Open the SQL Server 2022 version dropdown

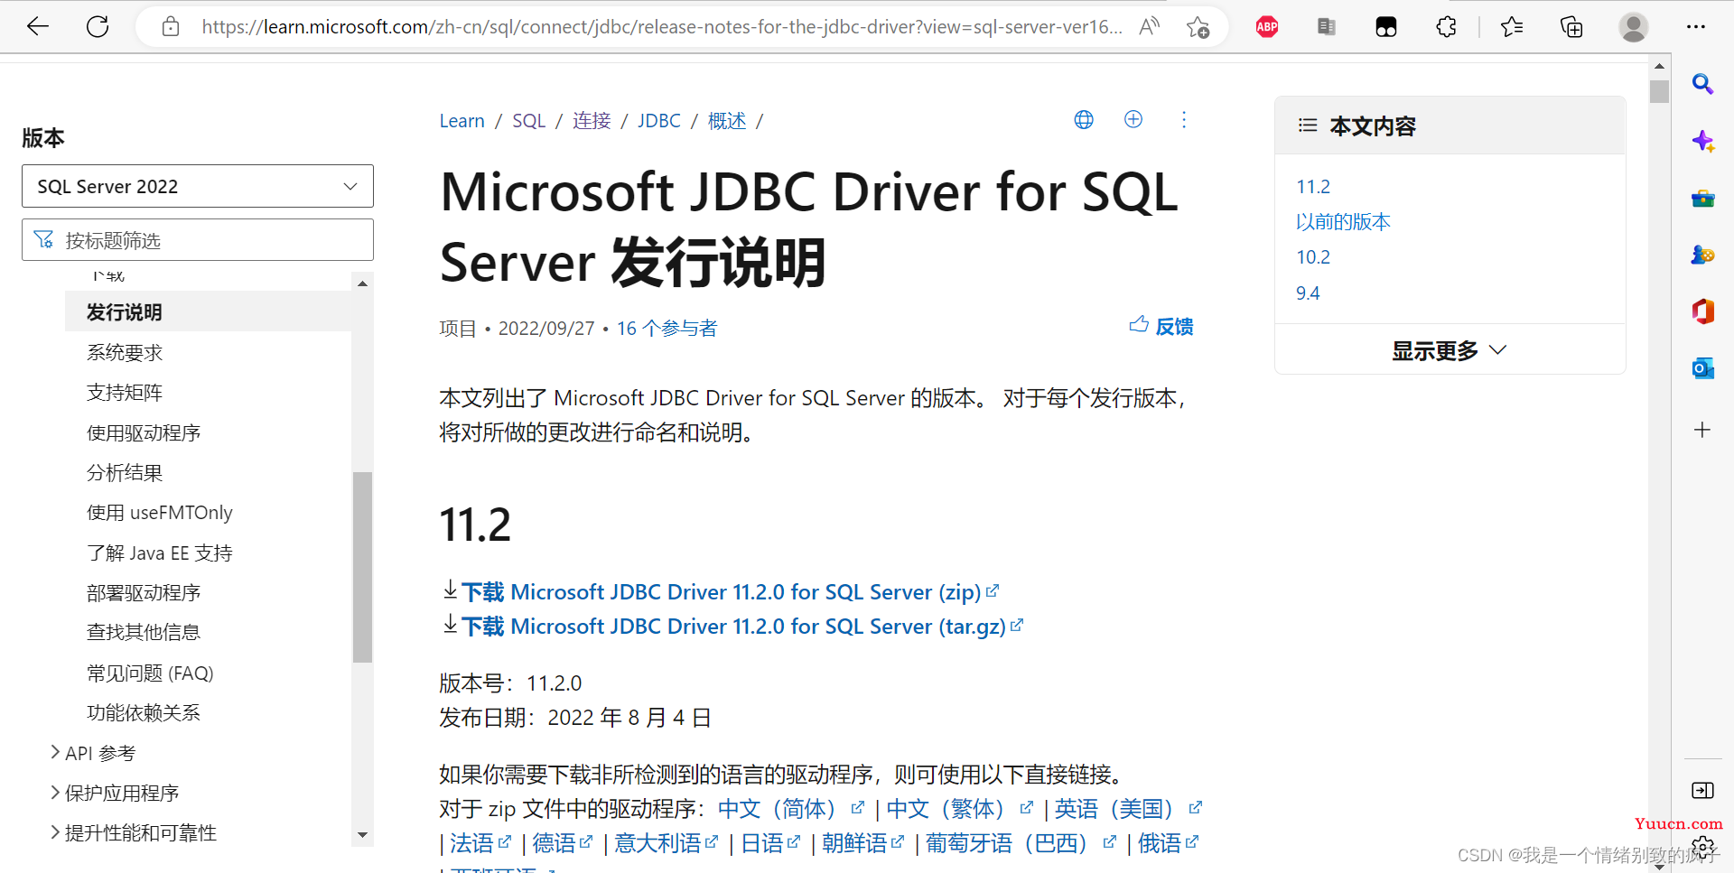coord(198,186)
